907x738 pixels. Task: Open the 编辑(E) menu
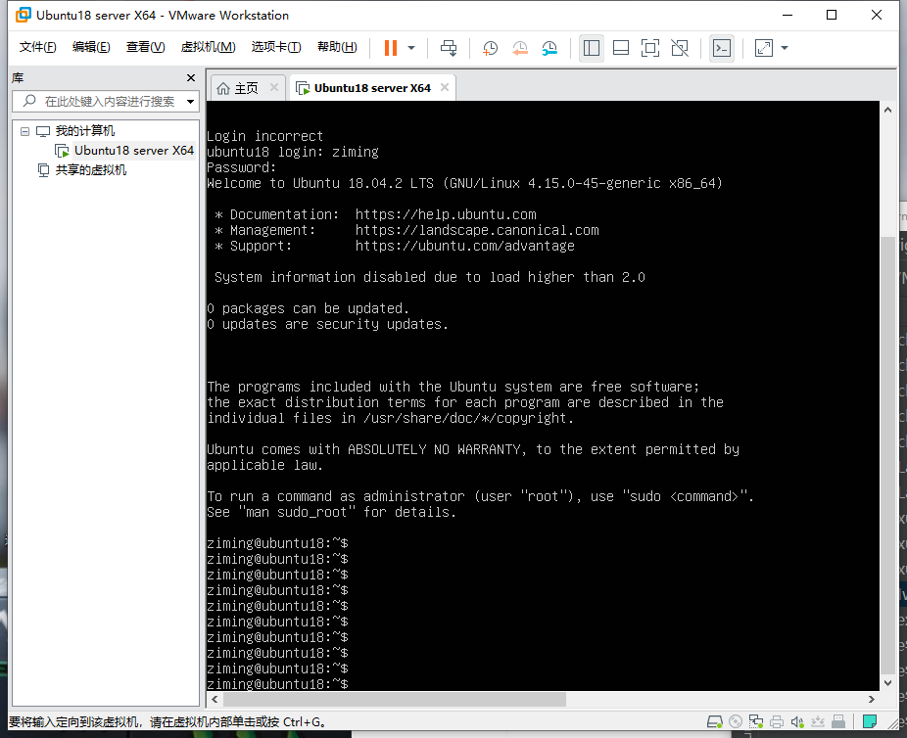[x=91, y=47]
